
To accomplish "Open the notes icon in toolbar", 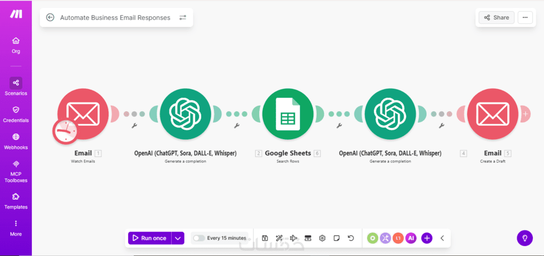I will [336, 238].
